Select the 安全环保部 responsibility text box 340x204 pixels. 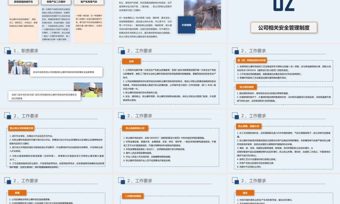[x=66, y=72]
